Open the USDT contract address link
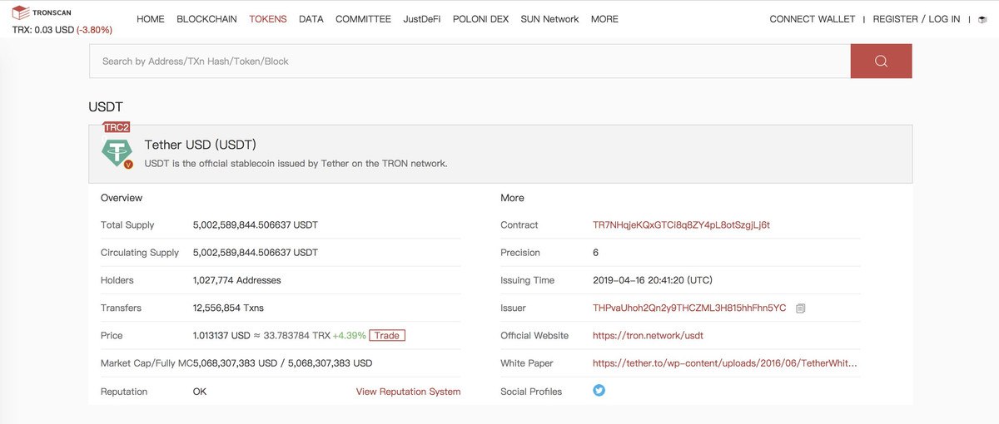The height and width of the screenshot is (424, 999). pyautogui.click(x=681, y=225)
